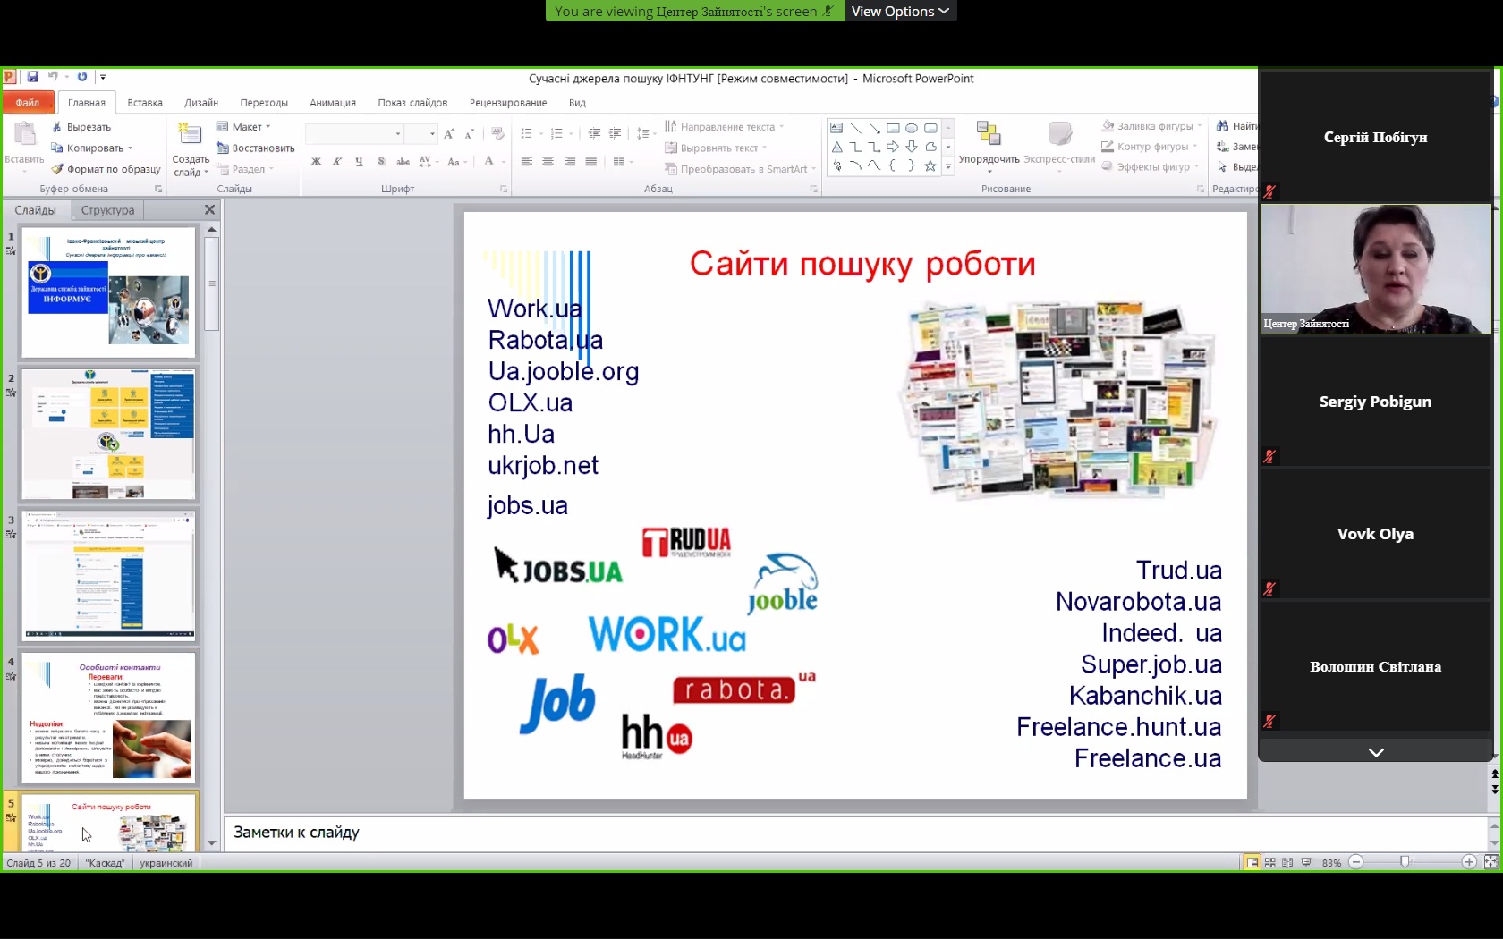The height and width of the screenshot is (939, 1503).
Task: Open the Вставка ribbon tab
Action: 145,103
